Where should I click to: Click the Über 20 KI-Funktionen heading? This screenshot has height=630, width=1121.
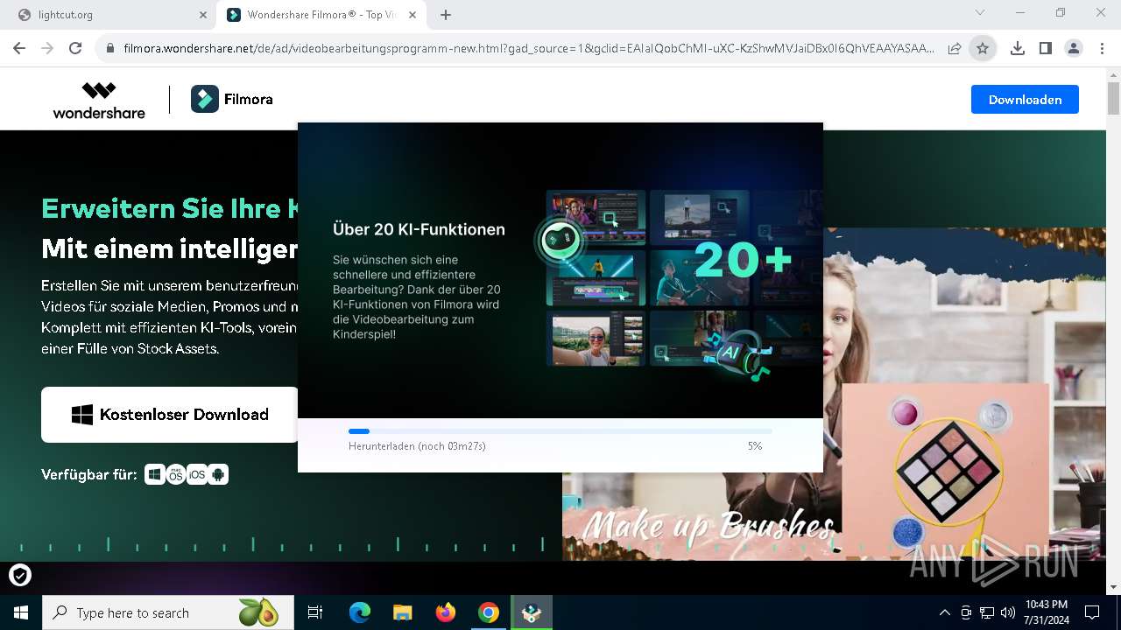[419, 229]
